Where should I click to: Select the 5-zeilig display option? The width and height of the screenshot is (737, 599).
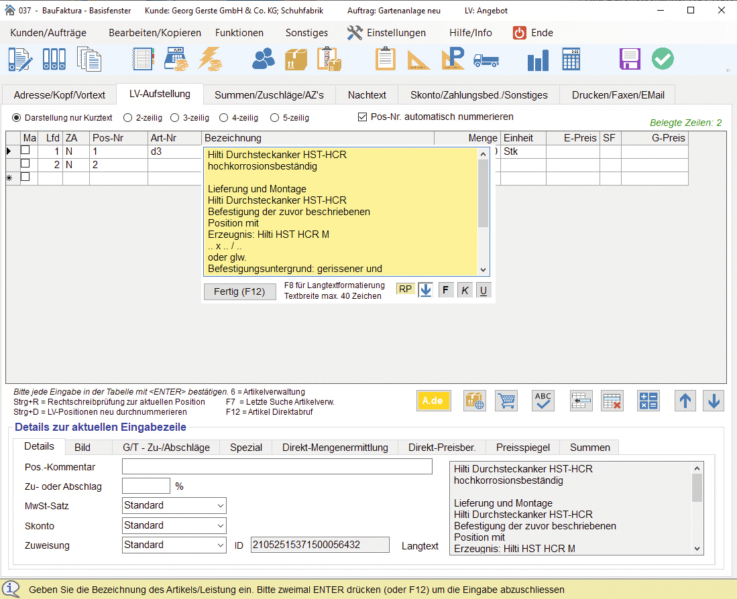pyautogui.click(x=274, y=118)
